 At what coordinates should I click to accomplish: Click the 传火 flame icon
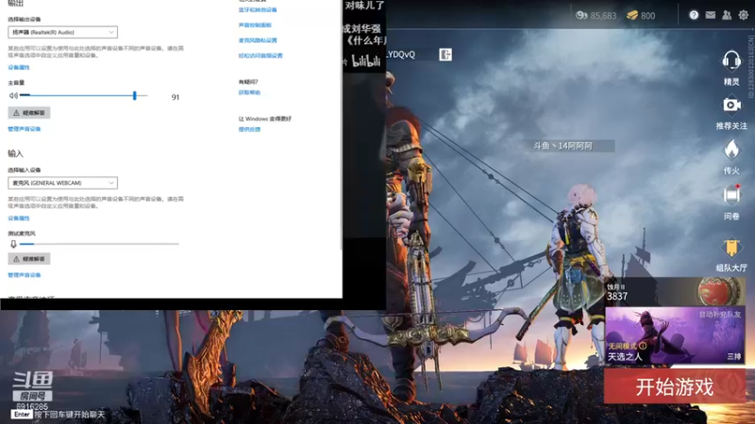tap(731, 150)
